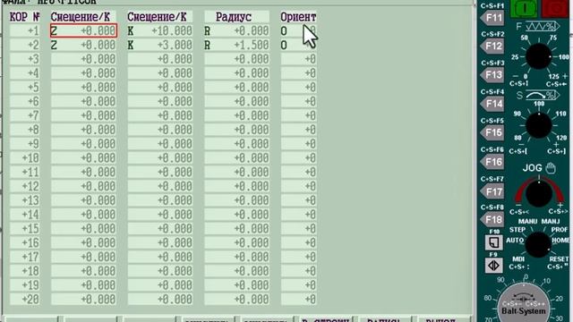Click the F10 page icon button
The width and height of the screenshot is (573, 322).
(x=493, y=242)
